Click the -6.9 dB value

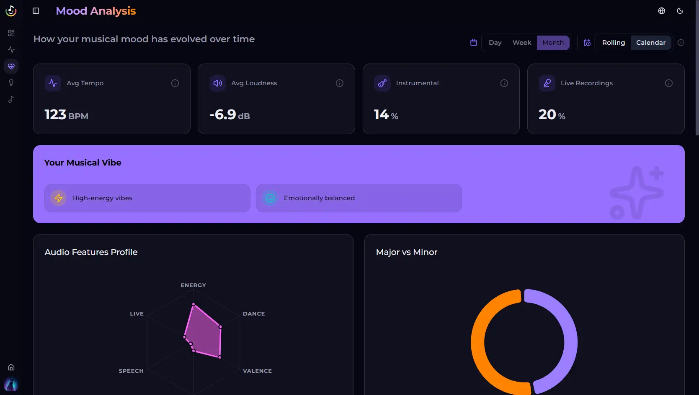point(230,115)
